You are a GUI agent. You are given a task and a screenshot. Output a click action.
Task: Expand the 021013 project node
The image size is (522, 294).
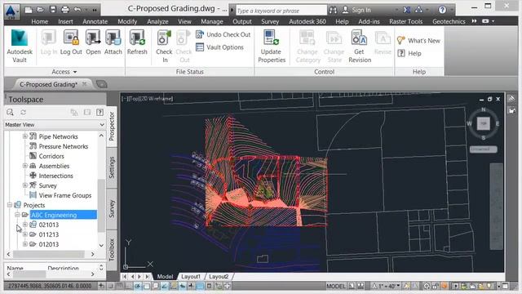click(x=25, y=225)
